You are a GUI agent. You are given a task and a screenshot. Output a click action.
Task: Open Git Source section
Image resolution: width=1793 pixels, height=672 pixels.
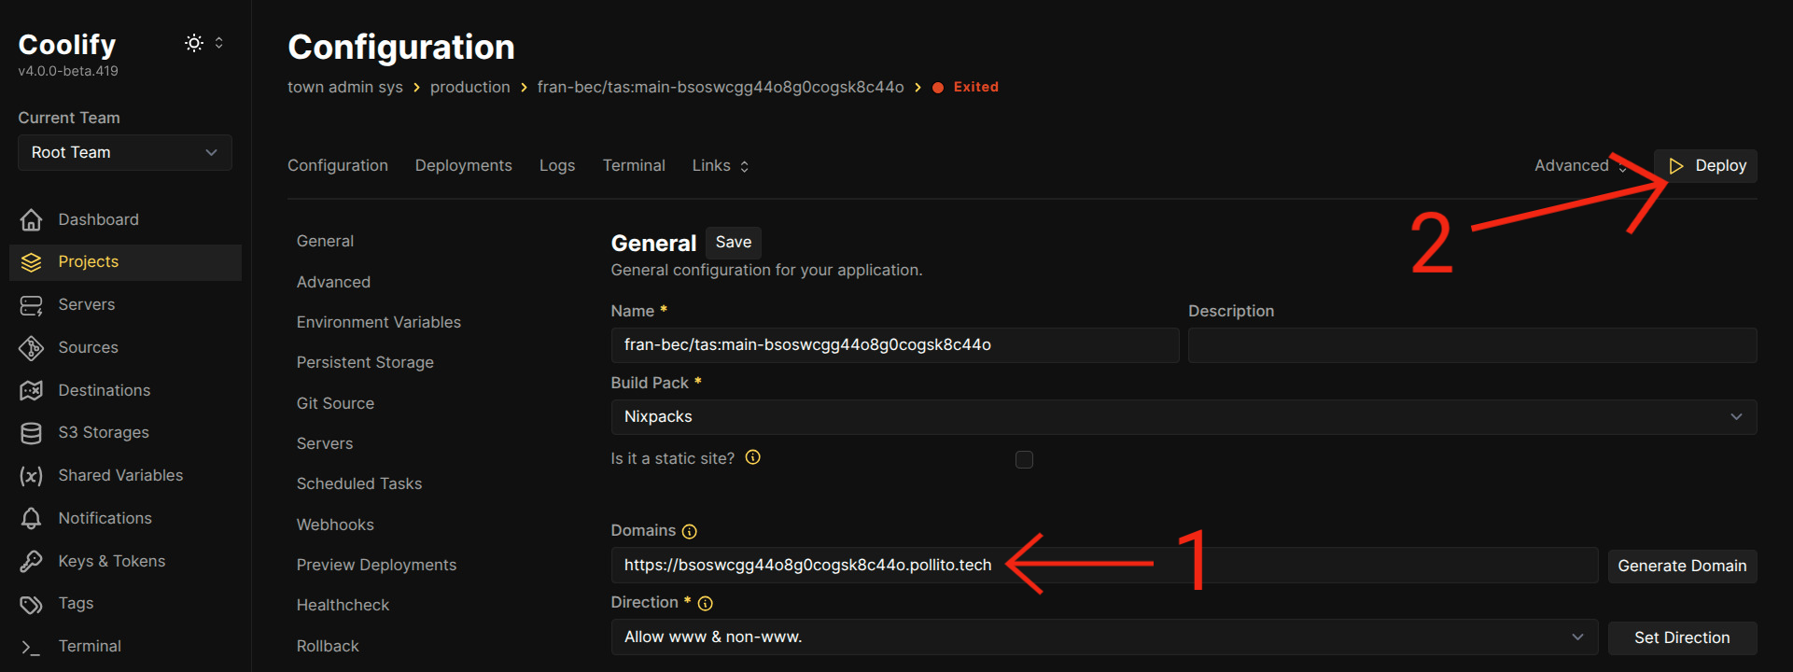pos(335,403)
